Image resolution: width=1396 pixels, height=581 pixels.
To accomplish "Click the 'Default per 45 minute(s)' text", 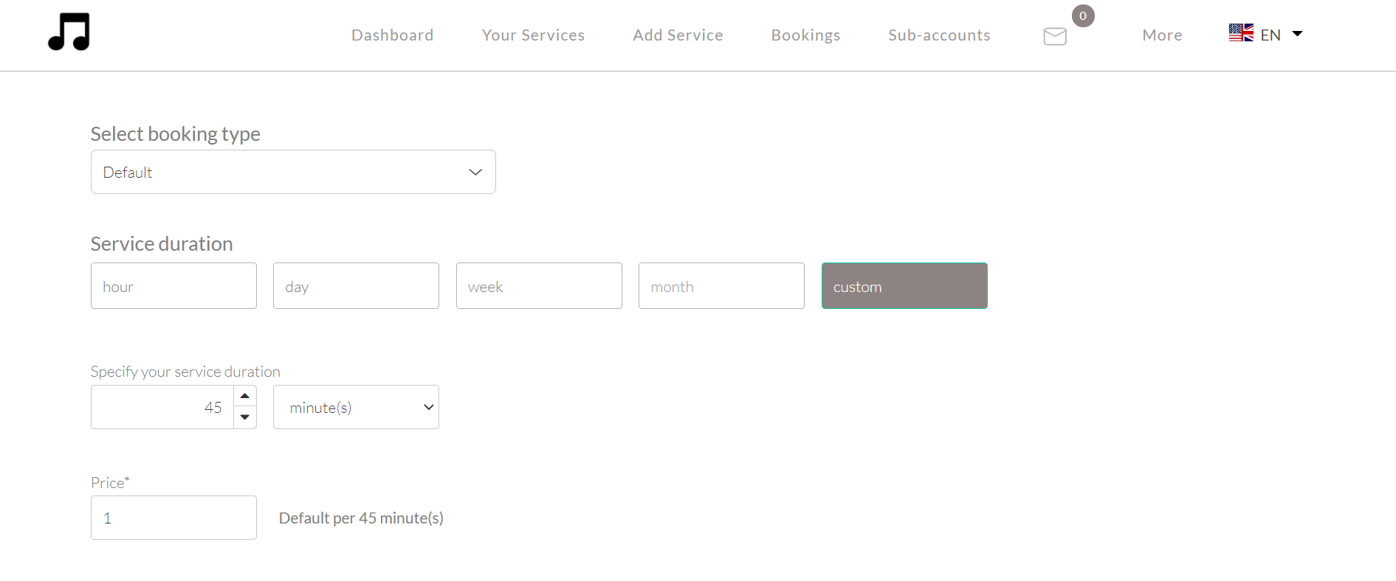I will tap(361, 518).
